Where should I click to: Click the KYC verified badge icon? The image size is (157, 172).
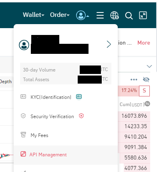(x=79, y=97)
